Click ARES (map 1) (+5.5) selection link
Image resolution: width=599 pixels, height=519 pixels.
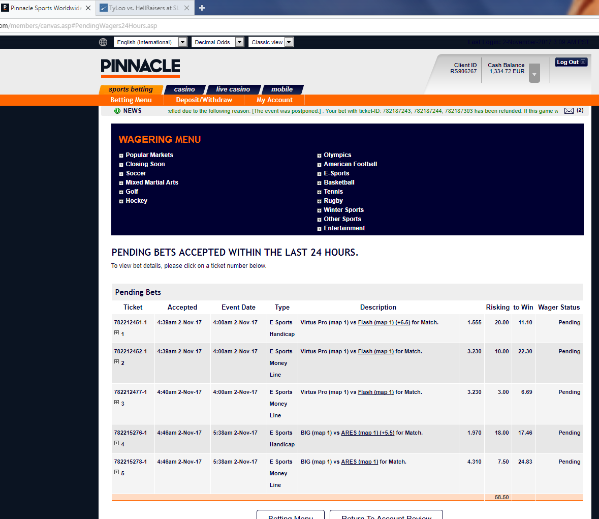(x=367, y=433)
